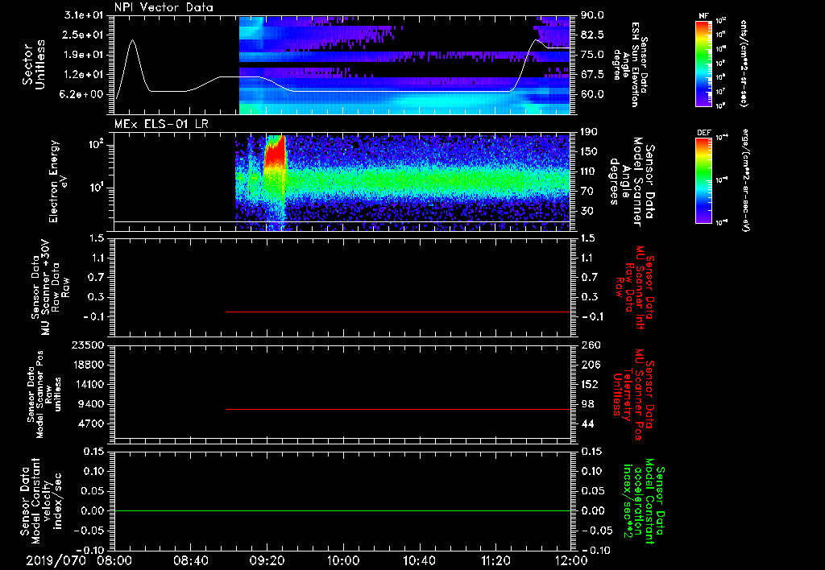Click the "11:20" time tick label
This screenshot has width=825, height=570.
[495, 560]
